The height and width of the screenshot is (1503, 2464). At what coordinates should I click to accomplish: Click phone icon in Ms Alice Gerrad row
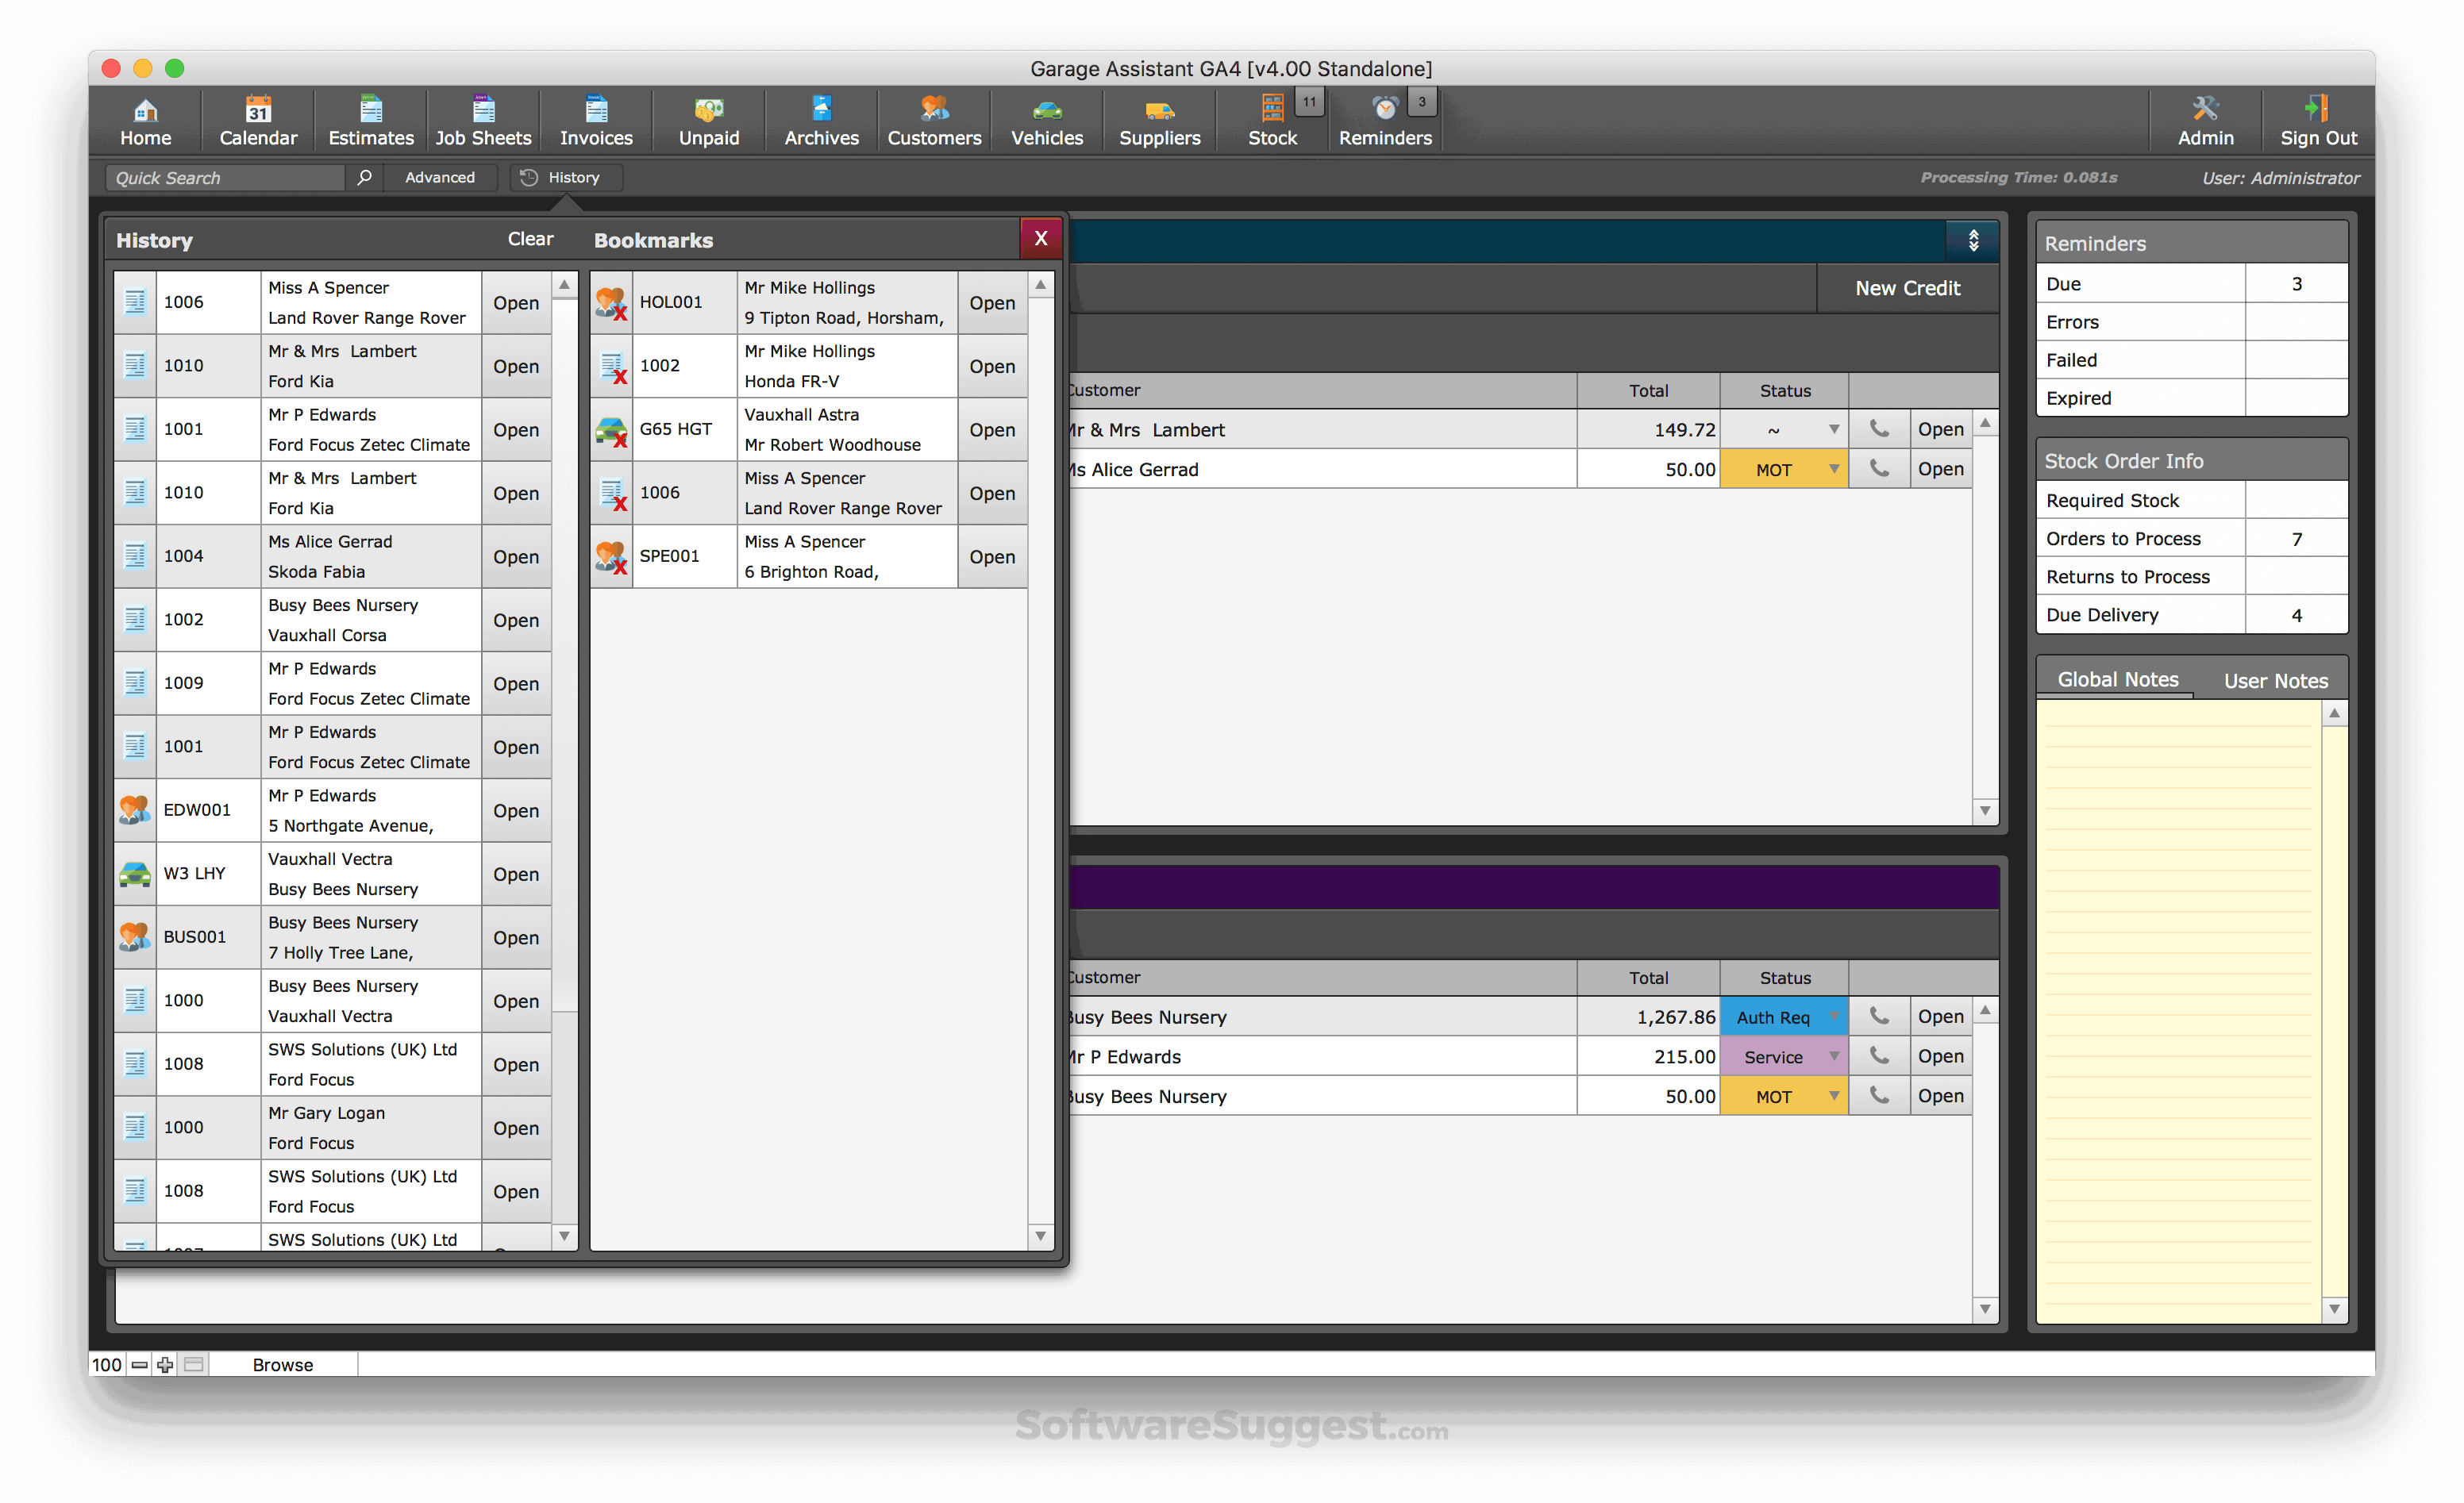(x=1879, y=469)
